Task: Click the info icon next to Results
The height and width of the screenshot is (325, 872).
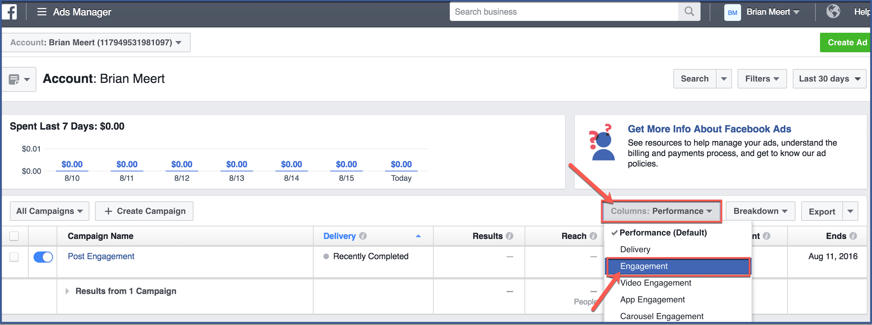Action: coord(510,236)
